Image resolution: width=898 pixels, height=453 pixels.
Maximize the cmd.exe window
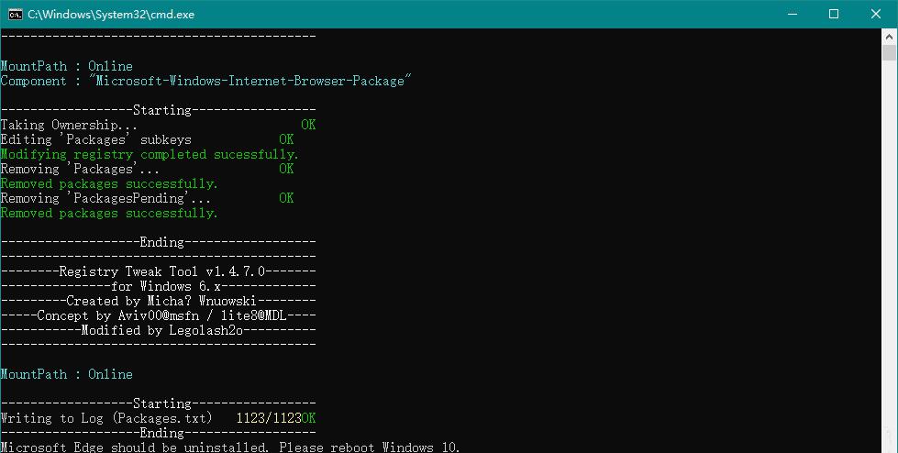(x=834, y=15)
